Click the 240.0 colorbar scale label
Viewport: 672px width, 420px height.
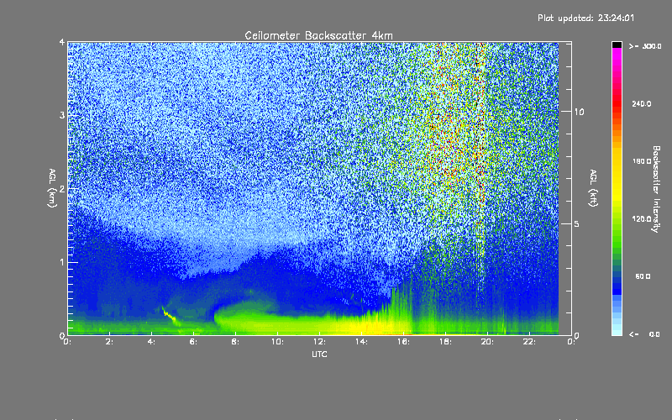coord(641,103)
